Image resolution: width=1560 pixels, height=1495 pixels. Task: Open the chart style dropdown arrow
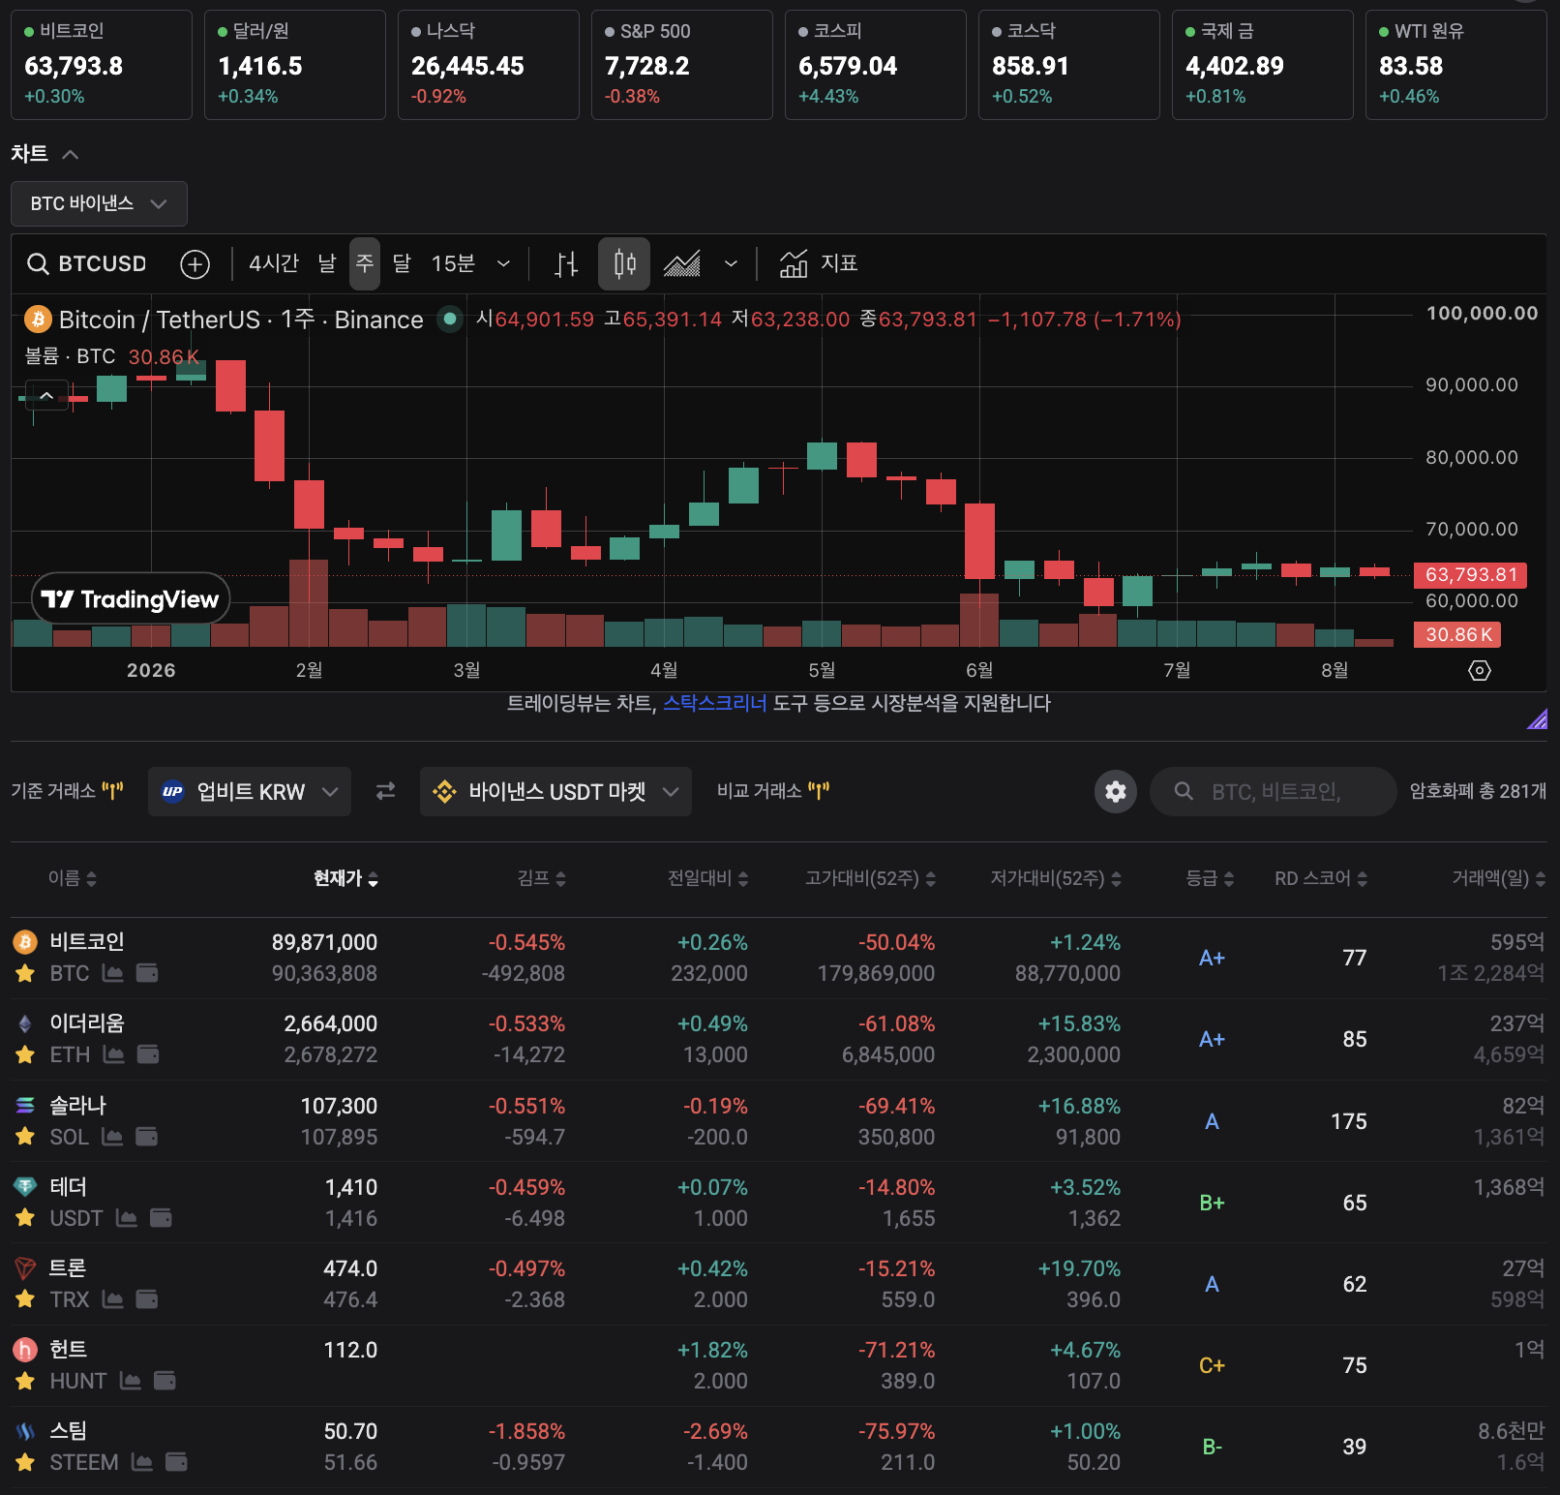click(x=731, y=263)
